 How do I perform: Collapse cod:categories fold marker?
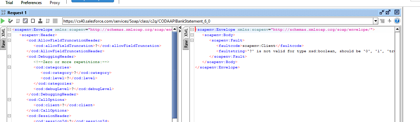coord(9,67)
